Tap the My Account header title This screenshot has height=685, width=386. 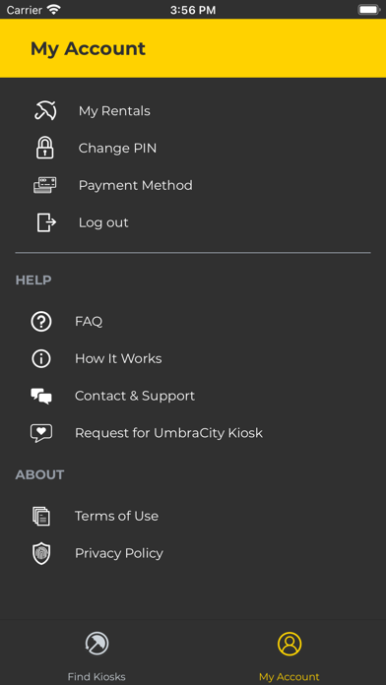pos(88,48)
